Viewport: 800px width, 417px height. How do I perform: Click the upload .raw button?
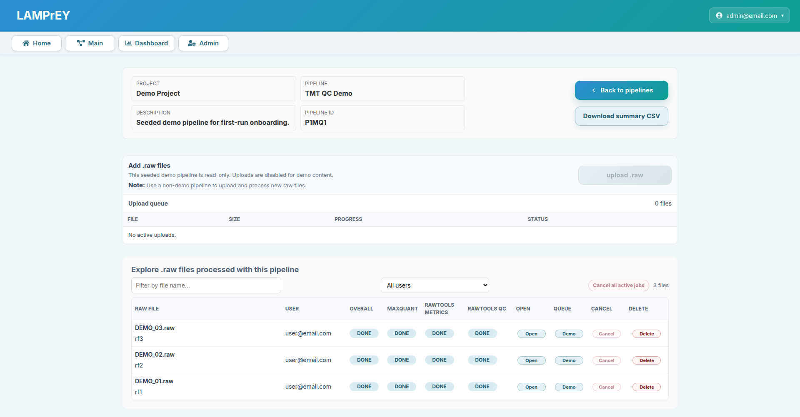pos(625,175)
